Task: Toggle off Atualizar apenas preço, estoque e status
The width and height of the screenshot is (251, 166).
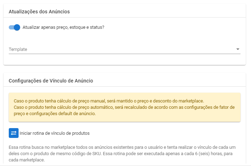Action: point(14,27)
